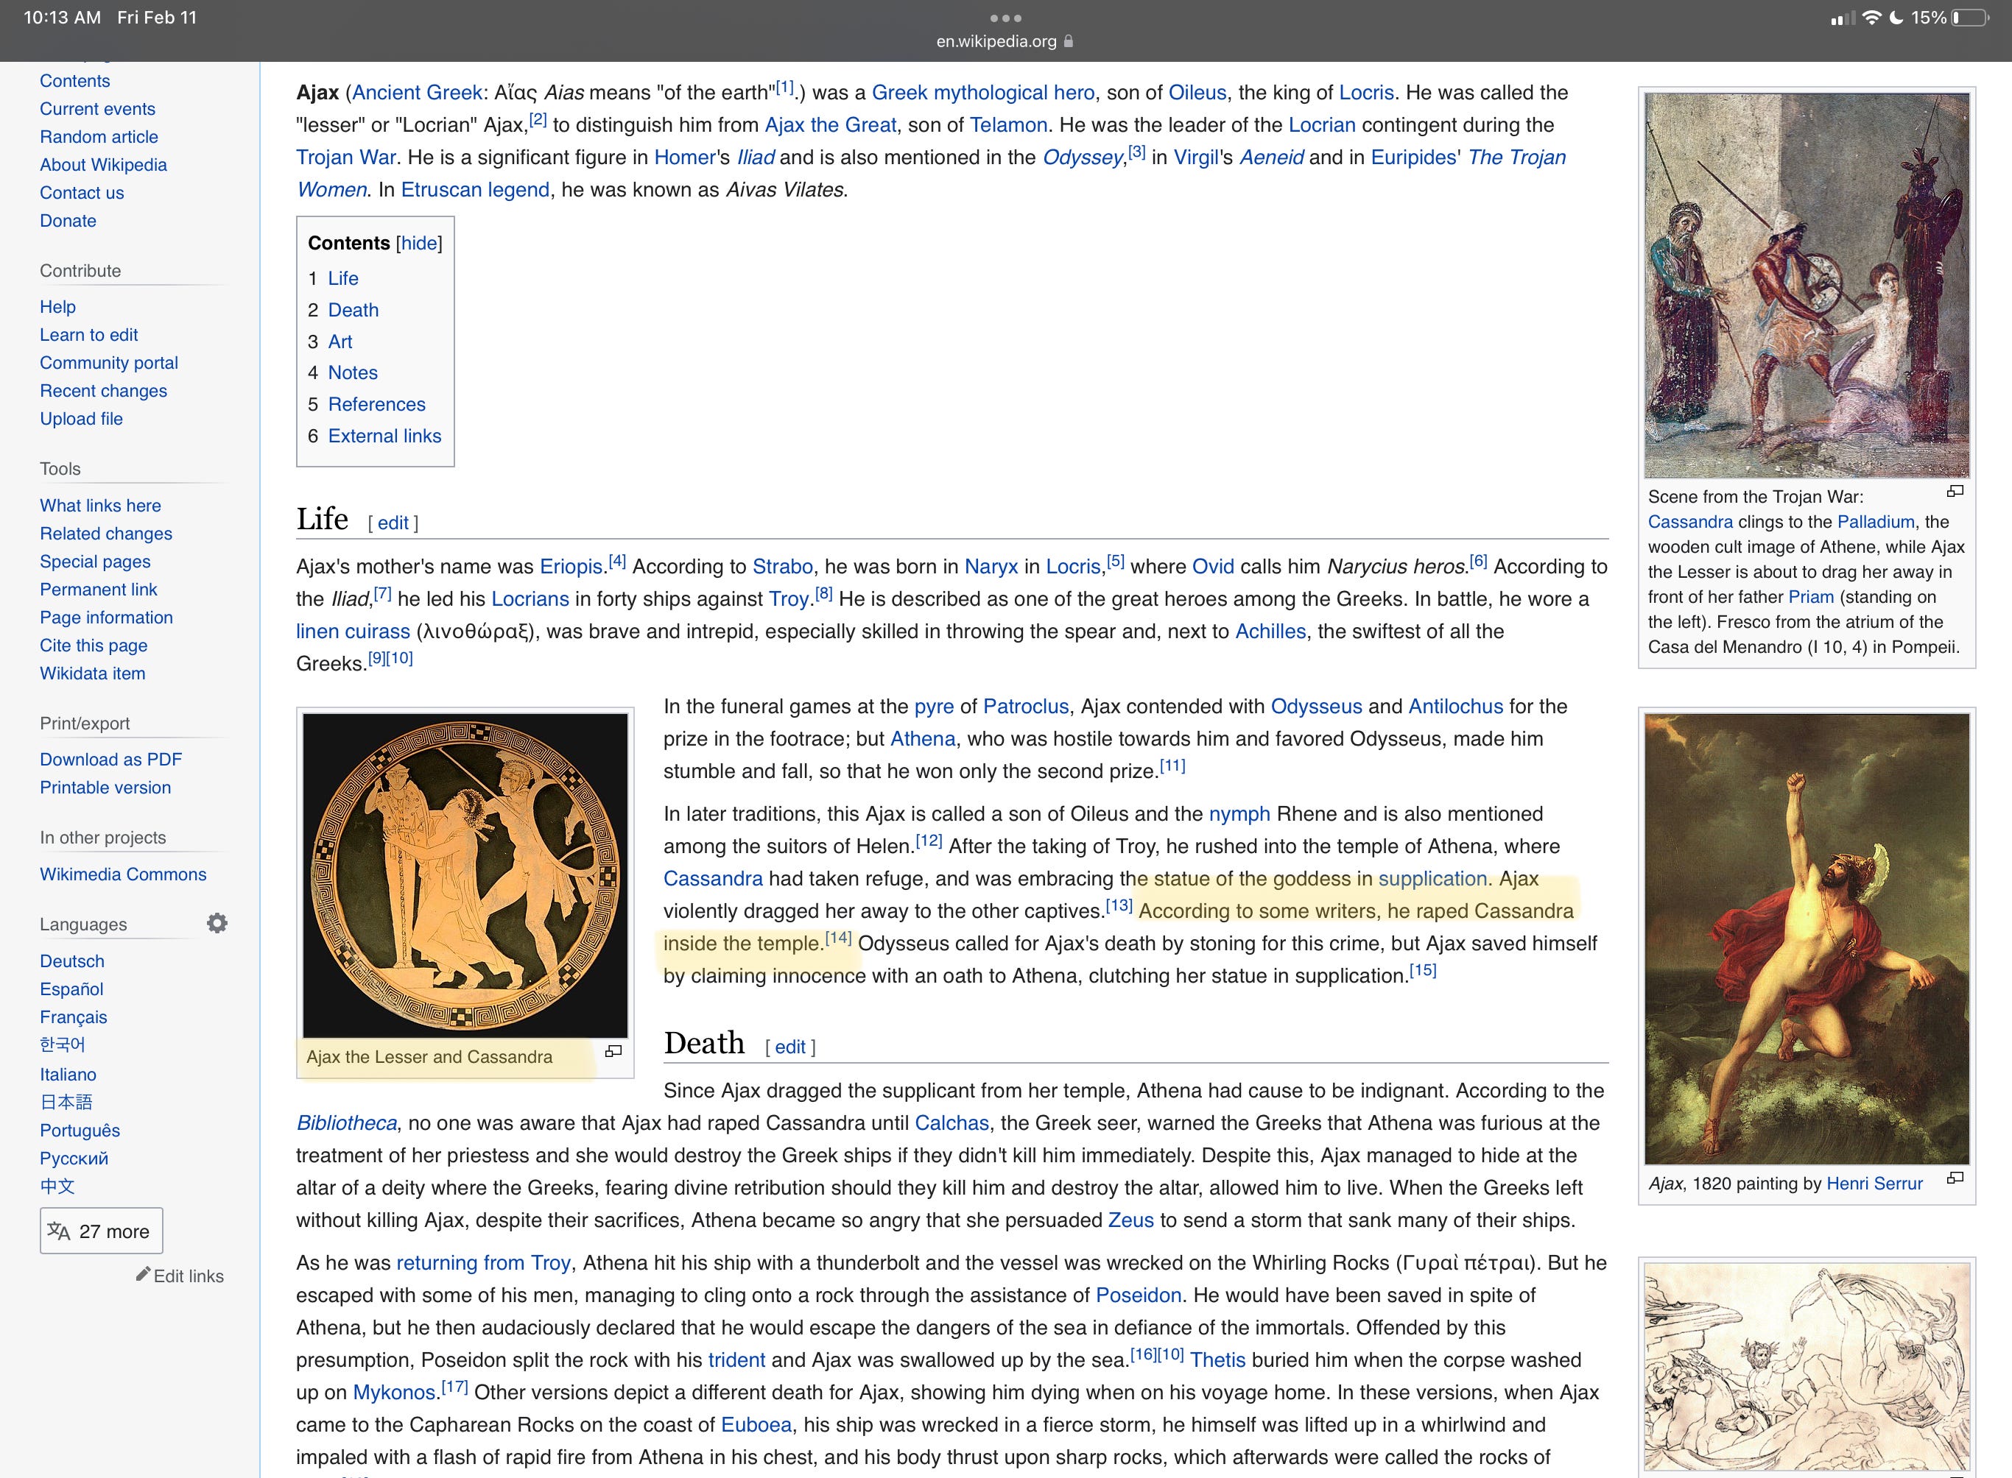Click the edit link beside the Life heading
Screen dimensions: 2012x1478
pos(393,523)
